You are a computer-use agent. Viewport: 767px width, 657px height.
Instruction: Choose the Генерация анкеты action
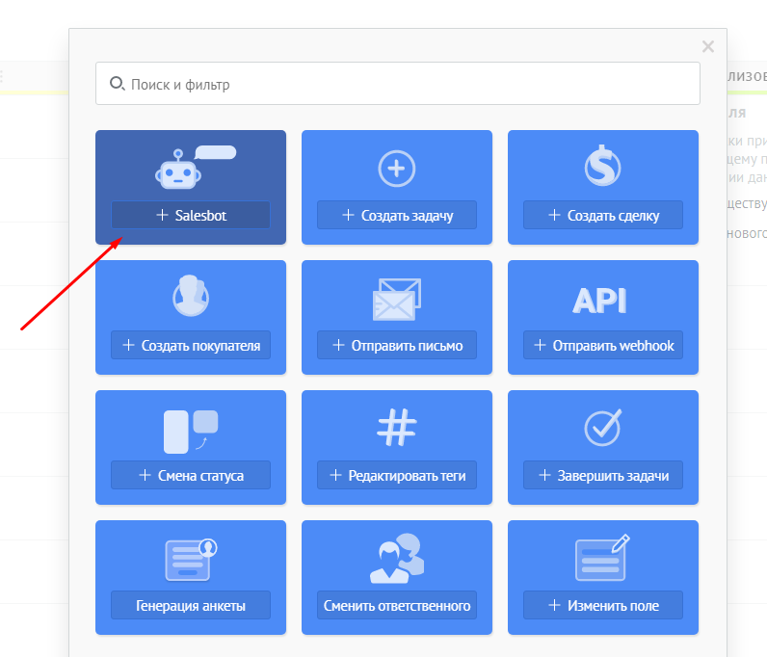click(x=191, y=605)
